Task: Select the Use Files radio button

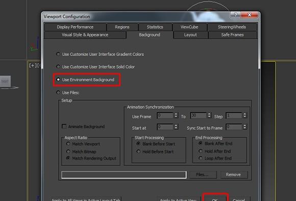Action: [x=58, y=93]
